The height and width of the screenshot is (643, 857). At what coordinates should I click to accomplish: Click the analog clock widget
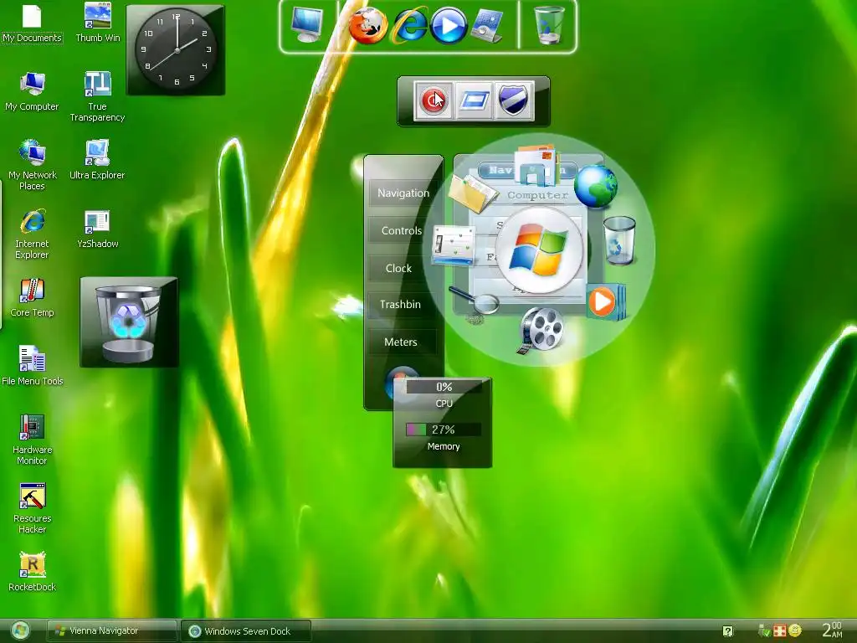point(176,50)
